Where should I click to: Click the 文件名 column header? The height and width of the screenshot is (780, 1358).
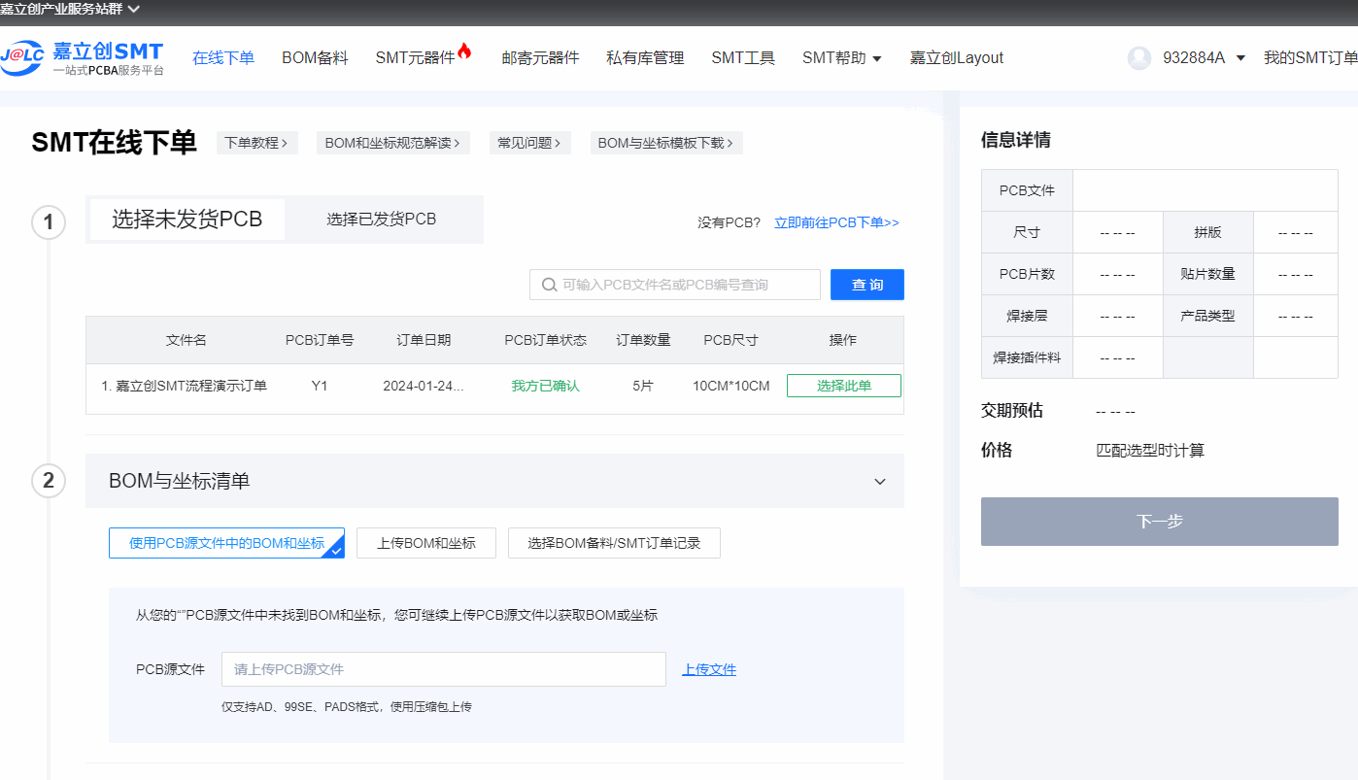[186, 340]
